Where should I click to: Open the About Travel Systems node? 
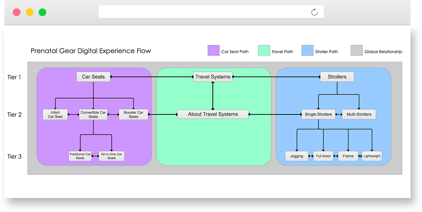(x=213, y=114)
